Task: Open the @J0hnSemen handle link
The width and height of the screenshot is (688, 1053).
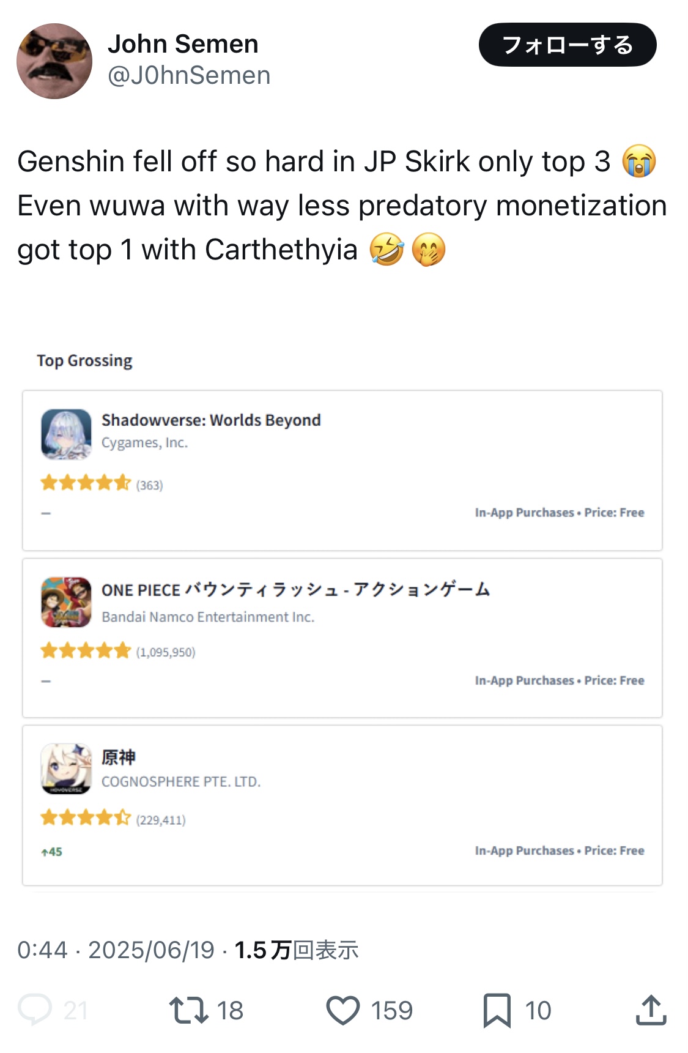Action: tap(189, 76)
